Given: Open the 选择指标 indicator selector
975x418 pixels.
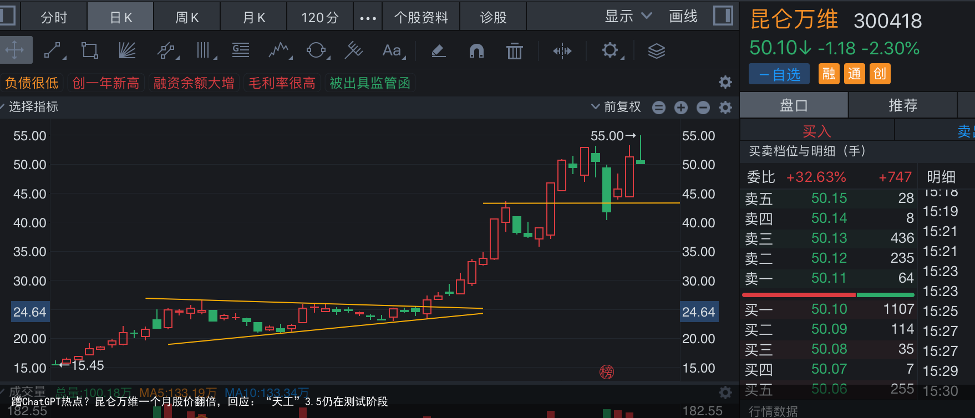Looking at the screenshot, I should (32, 106).
